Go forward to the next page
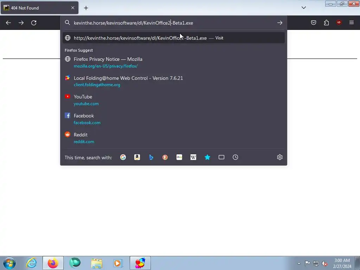The width and height of the screenshot is (360, 270). [x=21, y=23]
